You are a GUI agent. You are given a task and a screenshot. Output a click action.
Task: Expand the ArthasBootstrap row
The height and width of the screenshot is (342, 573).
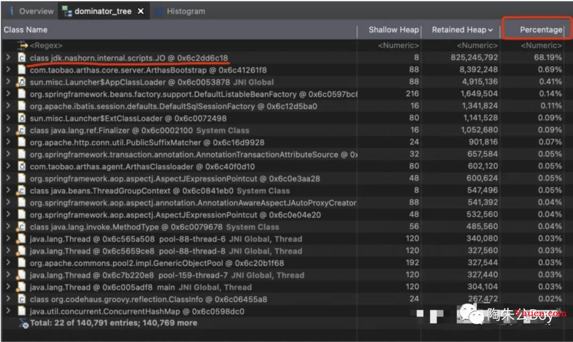click(x=8, y=70)
